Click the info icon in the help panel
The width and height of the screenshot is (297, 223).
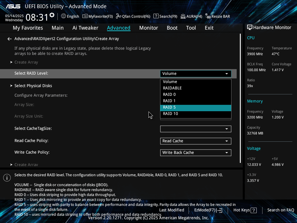pyautogui.click(x=7, y=178)
